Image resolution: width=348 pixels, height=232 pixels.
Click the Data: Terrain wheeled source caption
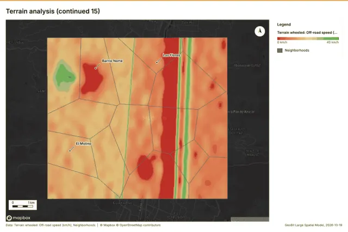tap(51, 225)
